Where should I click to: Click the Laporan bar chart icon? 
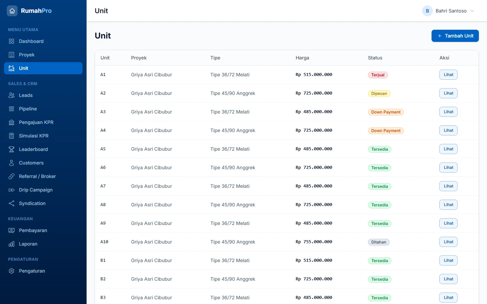point(11,244)
